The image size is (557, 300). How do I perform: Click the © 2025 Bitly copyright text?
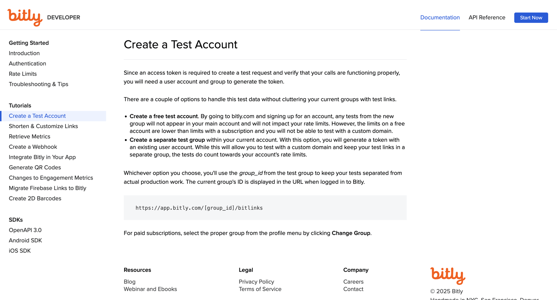point(446,291)
